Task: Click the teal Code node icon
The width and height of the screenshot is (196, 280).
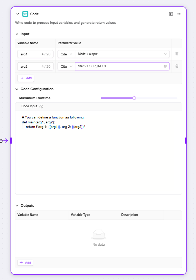Action: click(25, 14)
